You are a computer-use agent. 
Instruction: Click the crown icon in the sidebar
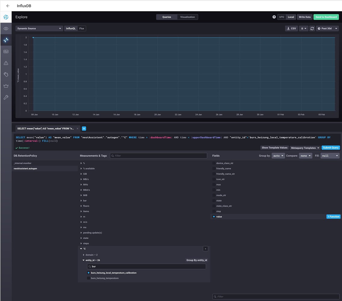pos(6,86)
